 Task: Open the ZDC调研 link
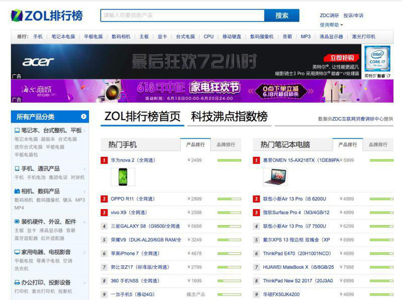(329, 16)
